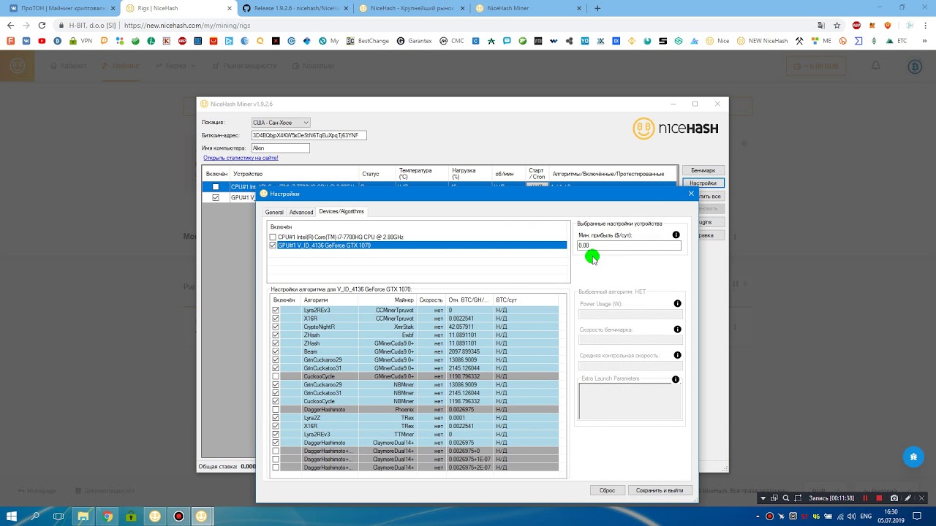Focus the Мин. прибыль ($/сут) field
936x526 pixels.
(x=629, y=245)
